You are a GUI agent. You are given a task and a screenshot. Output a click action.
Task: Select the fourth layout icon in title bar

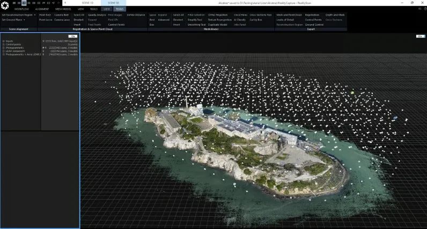[29, 3]
